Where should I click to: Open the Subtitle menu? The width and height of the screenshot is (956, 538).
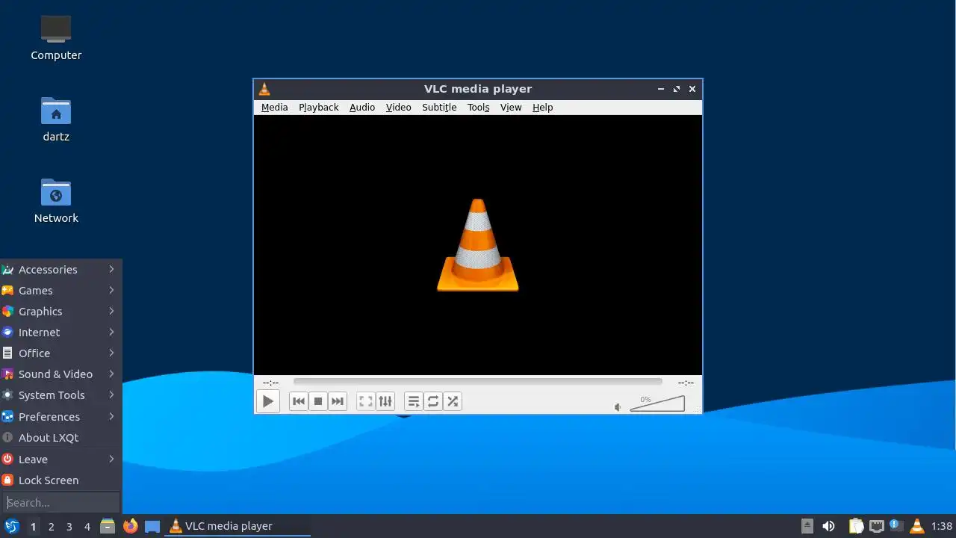[x=439, y=108]
